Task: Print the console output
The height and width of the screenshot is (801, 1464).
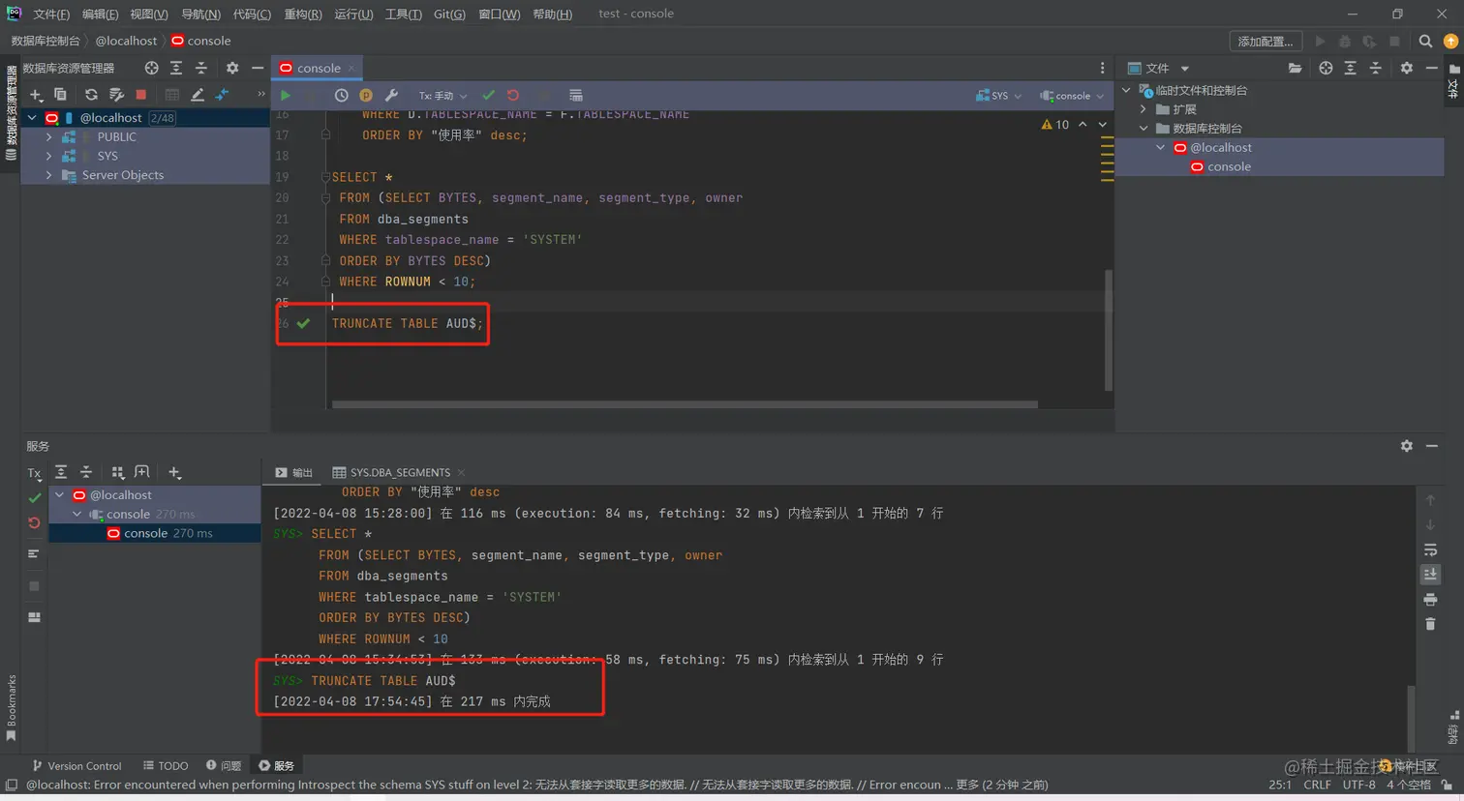Action: tap(1430, 600)
